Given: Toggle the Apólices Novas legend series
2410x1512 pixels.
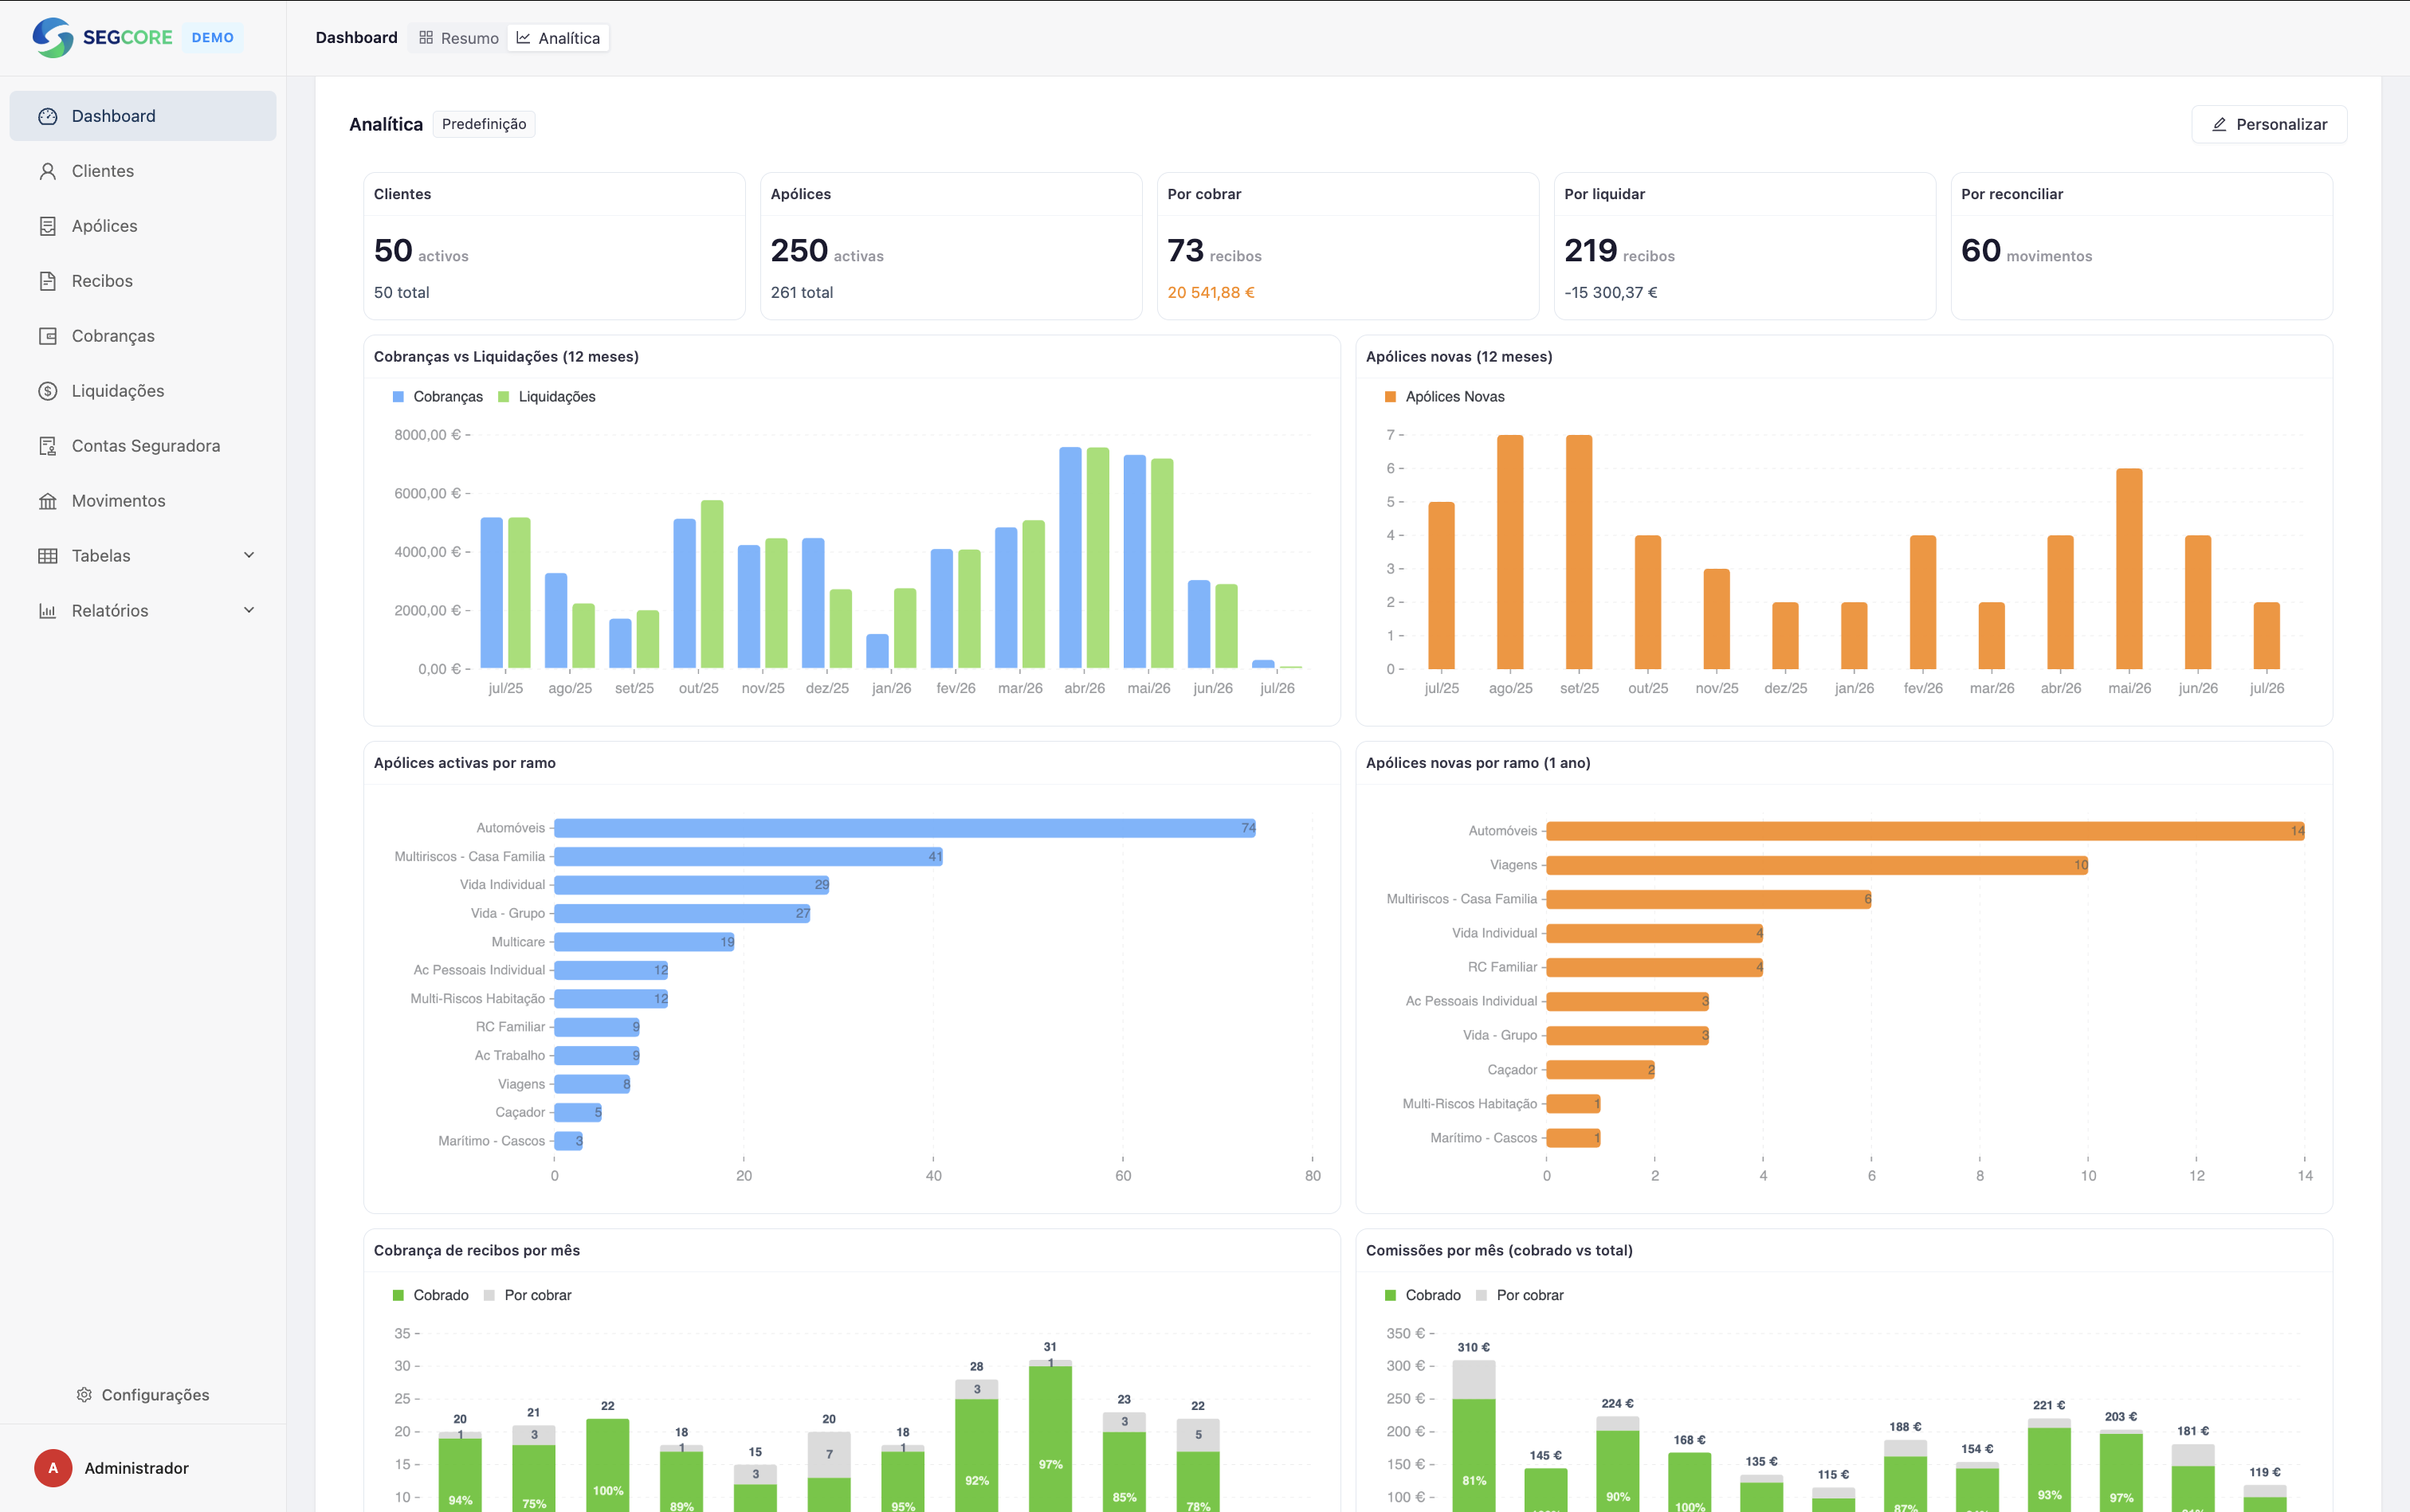Looking at the screenshot, I should (1445, 397).
